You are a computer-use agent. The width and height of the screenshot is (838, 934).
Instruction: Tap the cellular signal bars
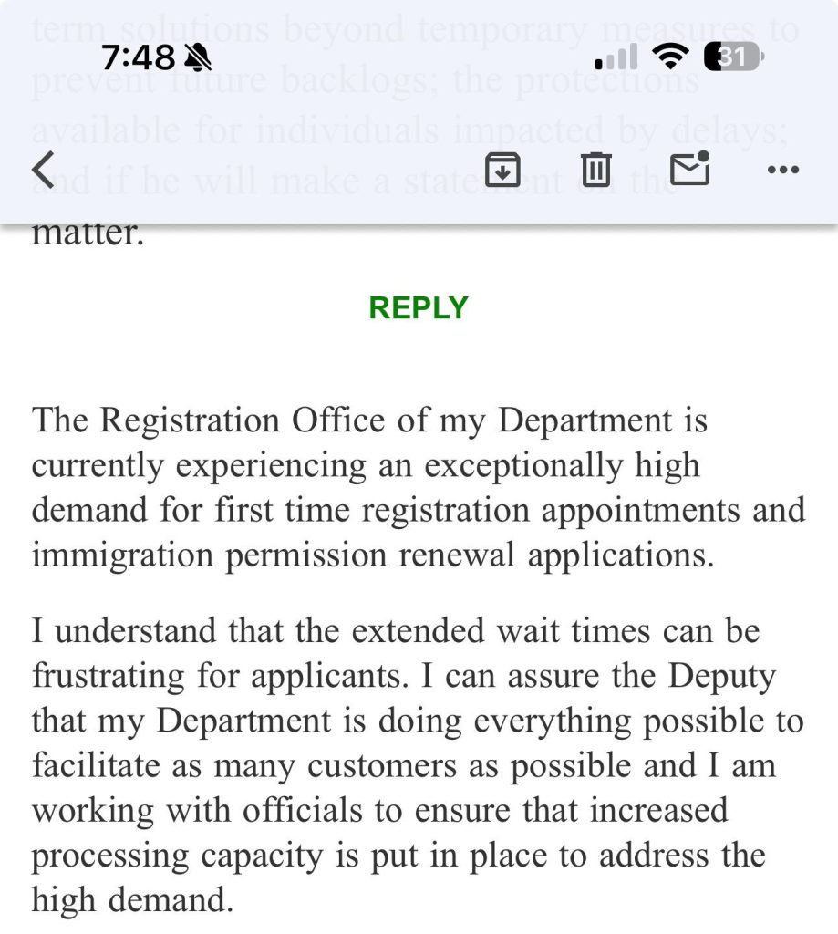point(617,59)
